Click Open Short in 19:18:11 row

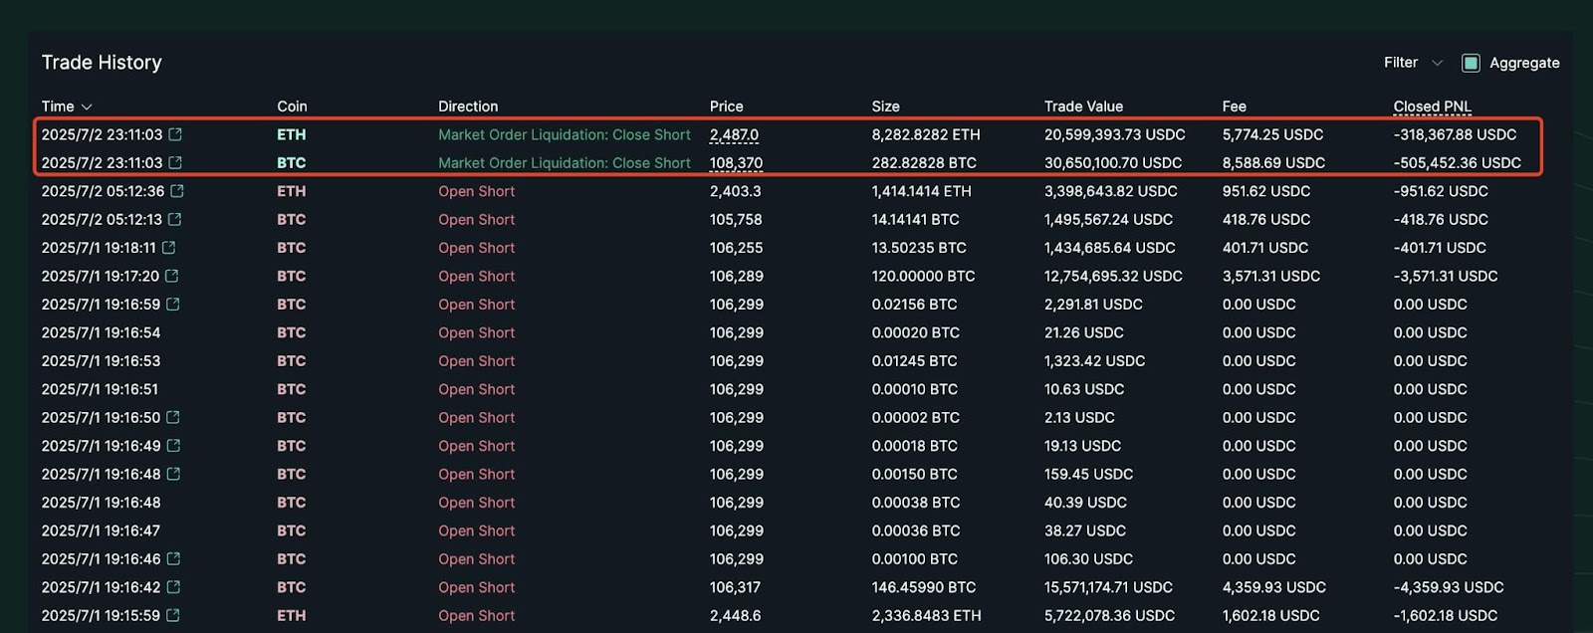tap(477, 247)
